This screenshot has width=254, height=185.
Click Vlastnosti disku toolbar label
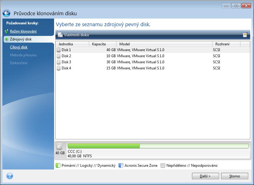click(x=77, y=35)
